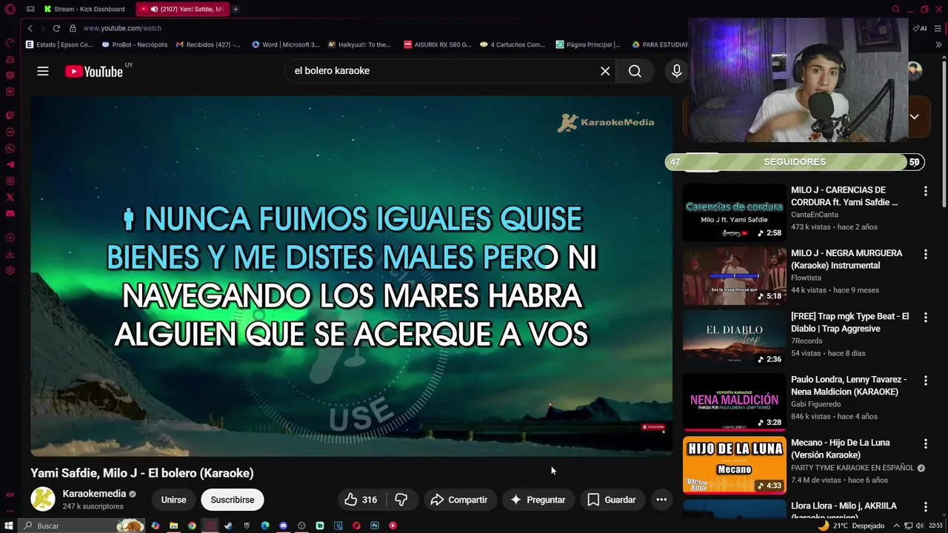Open Instagram in Opera sidebar
The height and width of the screenshot is (533, 948).
point(10,181)
